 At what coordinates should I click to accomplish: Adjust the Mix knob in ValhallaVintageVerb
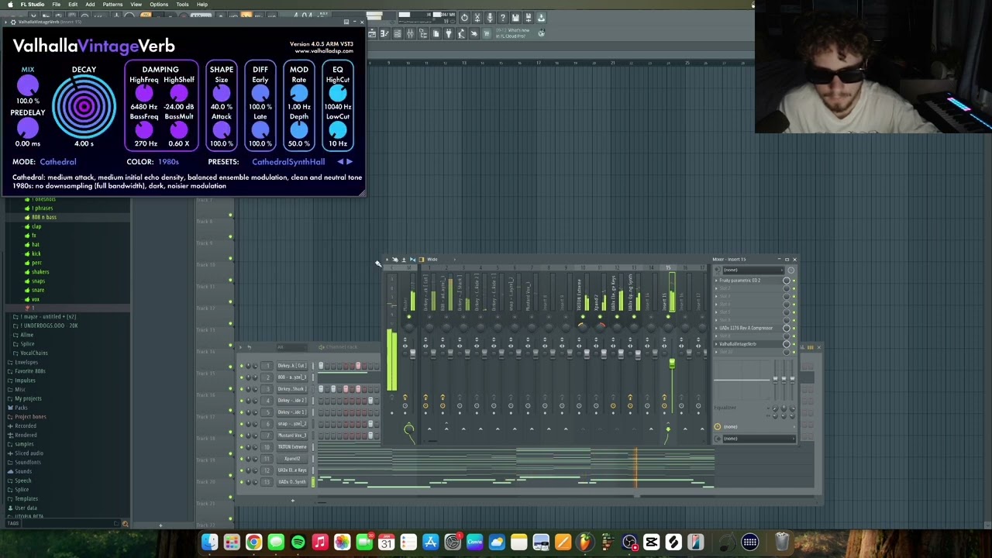(27, 86)
